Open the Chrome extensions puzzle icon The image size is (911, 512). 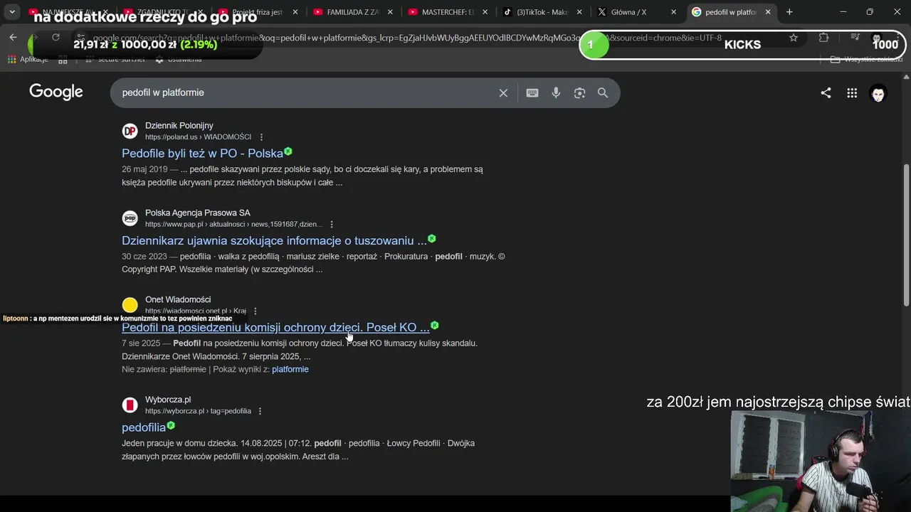(x=823, y=38)
